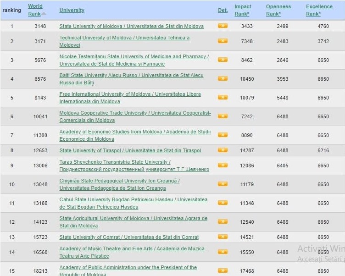Click details icon for Balti State University
The width and height of the screenshot is (345, 276).
[x=223, y=78]
